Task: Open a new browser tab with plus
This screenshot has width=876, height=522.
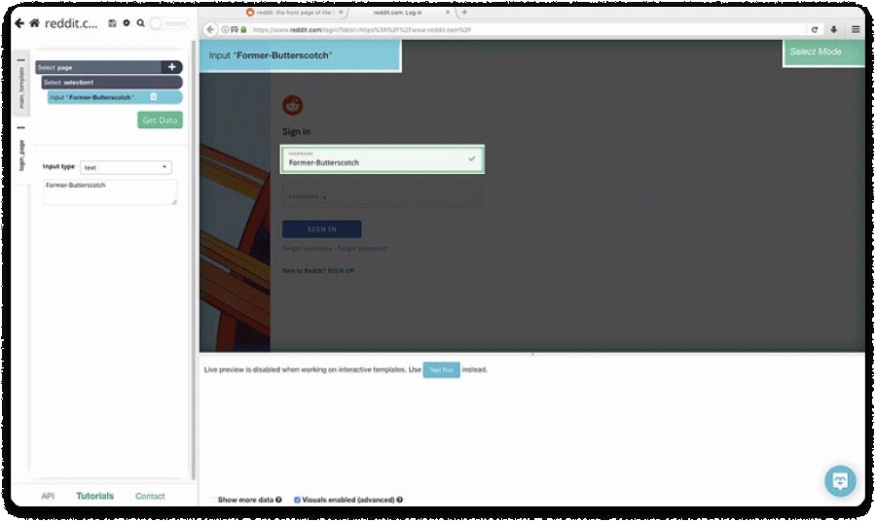Action: (x=464, y=12)
